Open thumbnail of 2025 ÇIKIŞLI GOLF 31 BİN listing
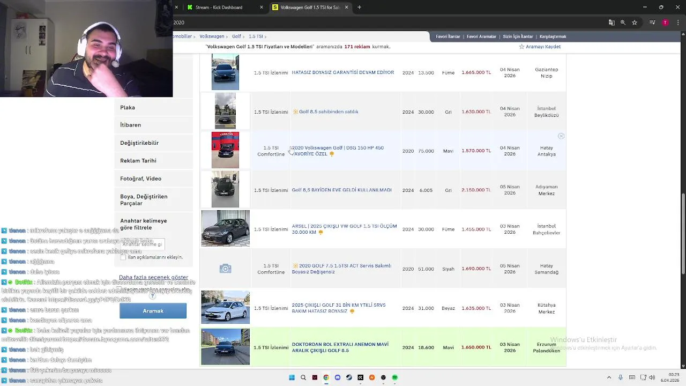Screen dimensions: 686x386 (x=225, y=307)
